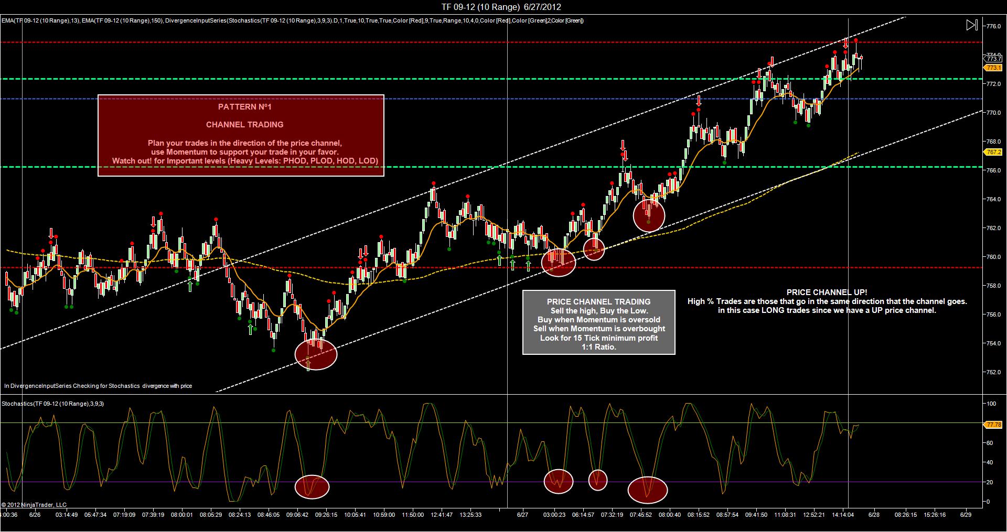Click the 764.0 price axis label

(x=993, y=199)
